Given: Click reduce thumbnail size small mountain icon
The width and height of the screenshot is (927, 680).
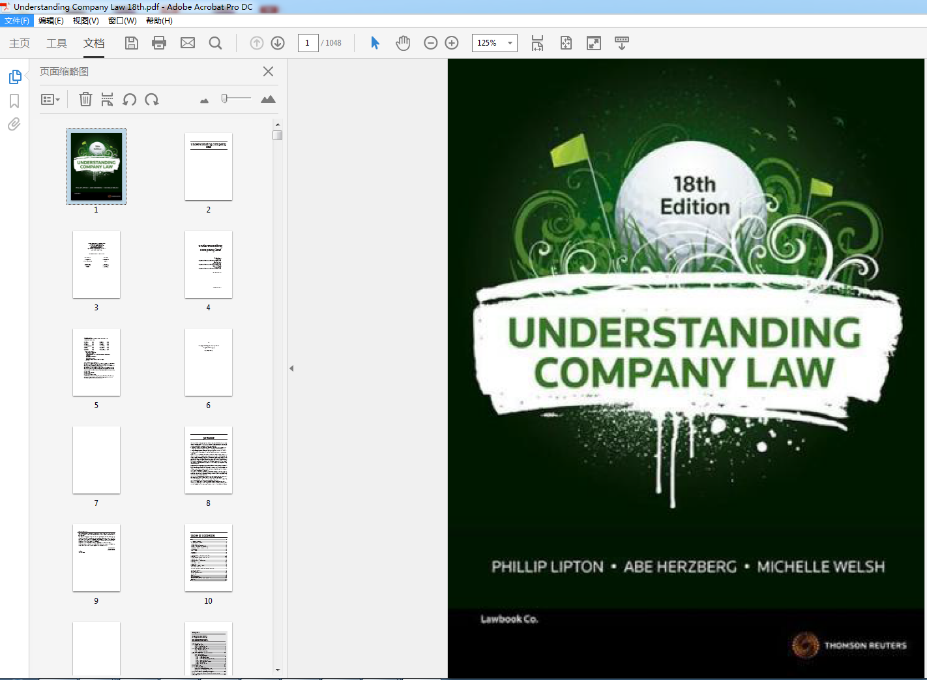Looking at the screenshot, I should pos(204,100).
